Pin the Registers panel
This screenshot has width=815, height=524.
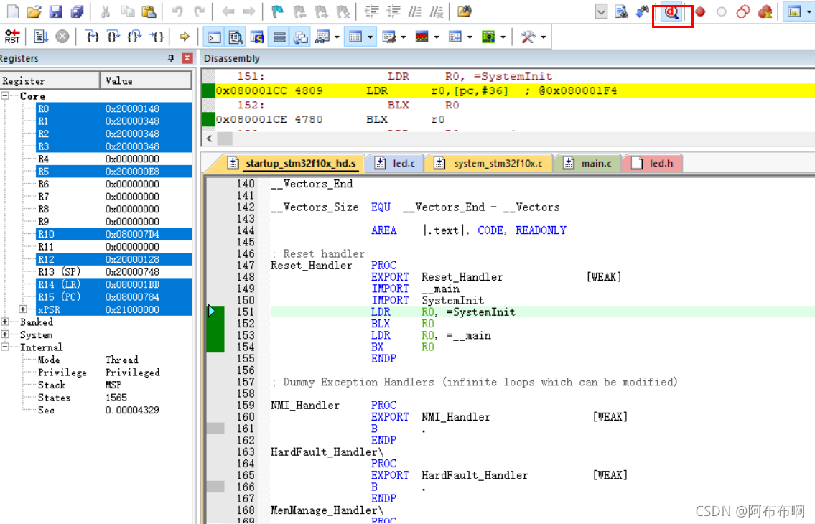click(x=171, y=58)
